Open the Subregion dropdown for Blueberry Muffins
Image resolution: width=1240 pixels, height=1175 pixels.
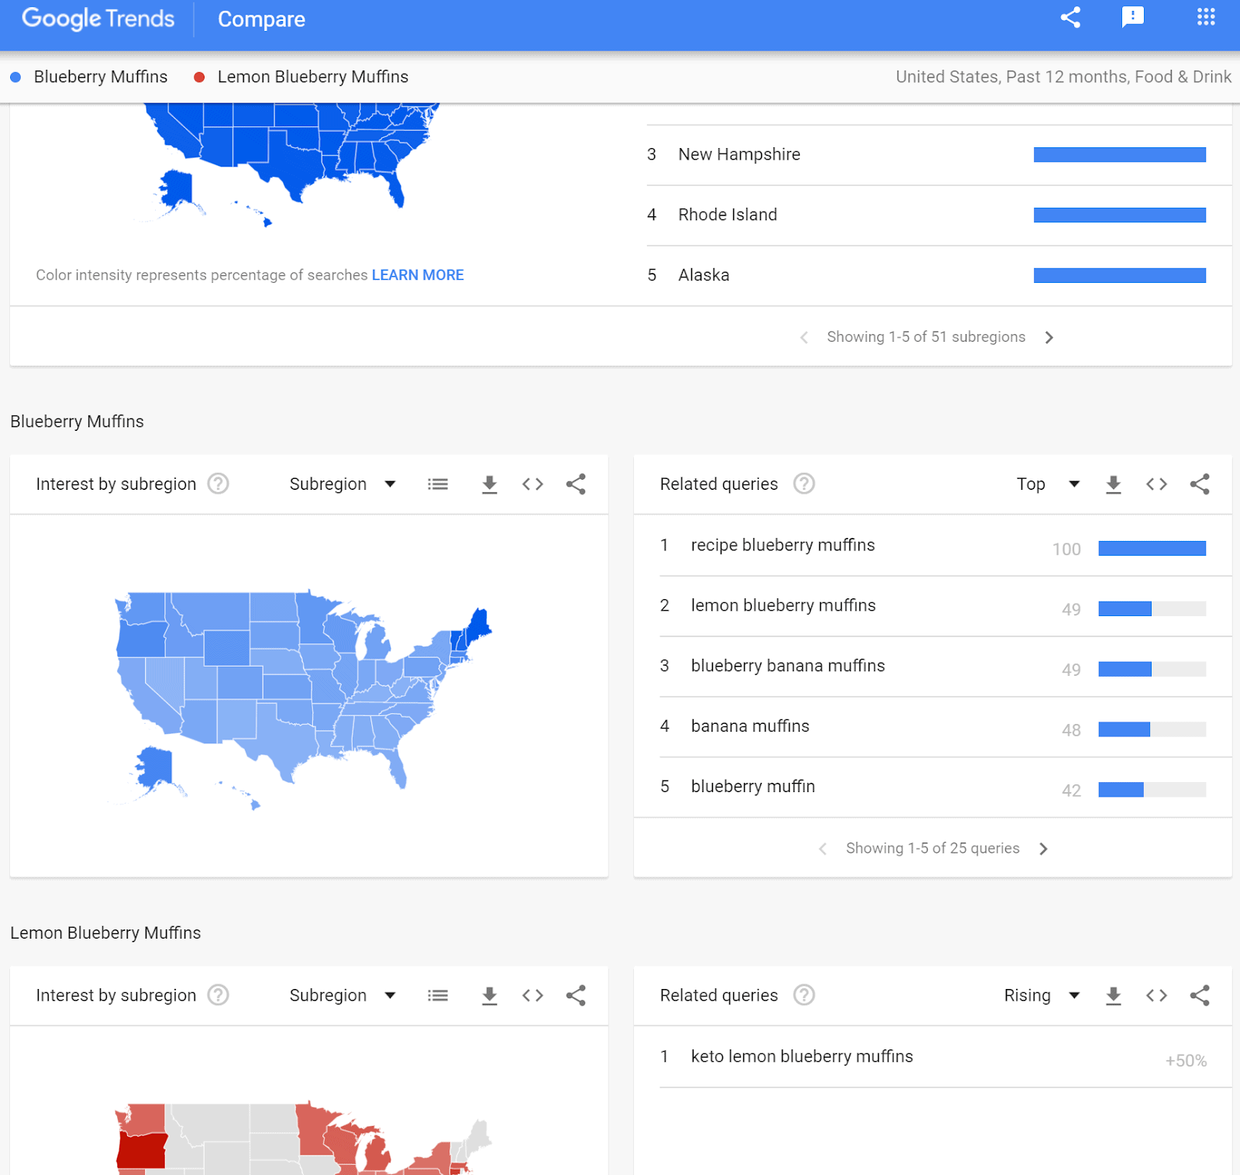tap(343, 484)
